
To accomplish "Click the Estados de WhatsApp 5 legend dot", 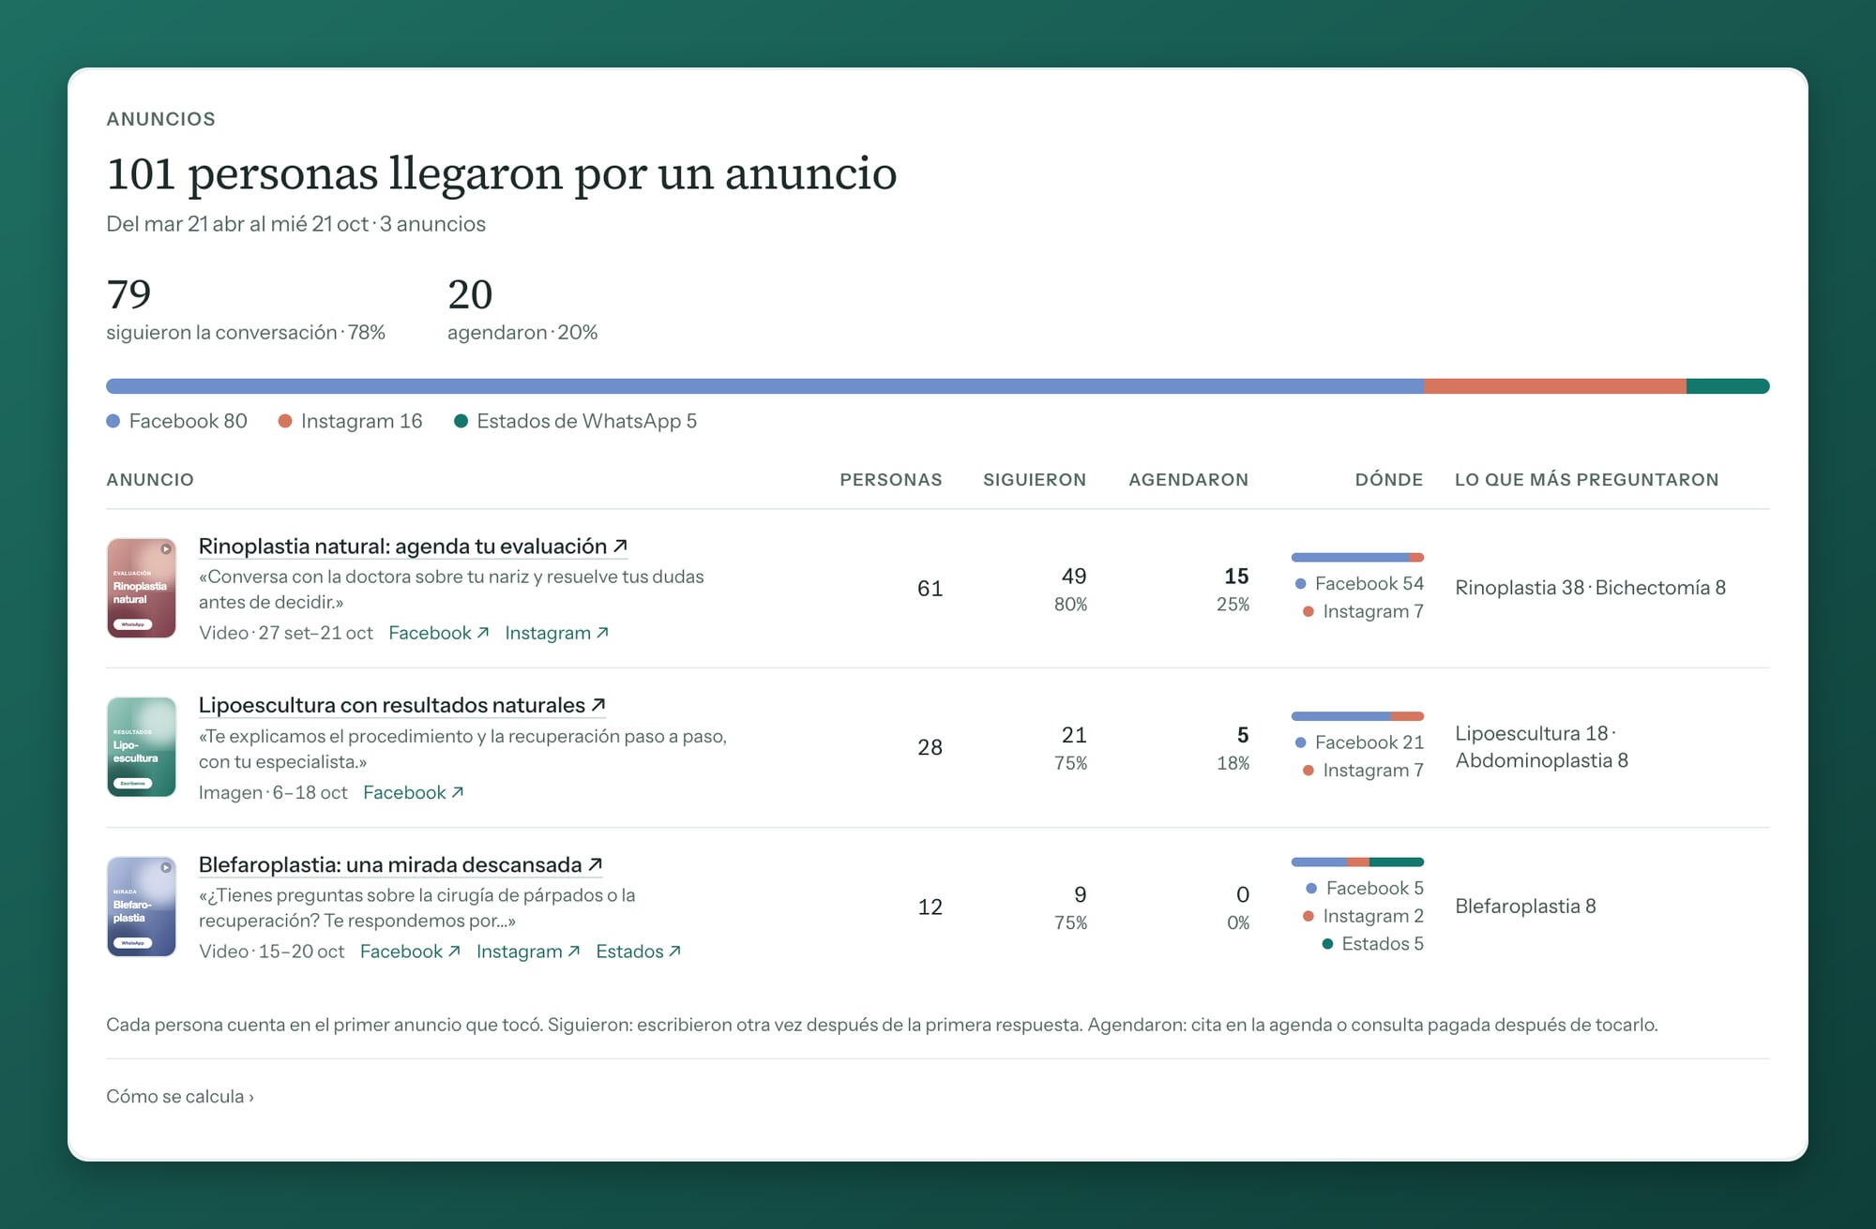I will (x=461, y=422).
